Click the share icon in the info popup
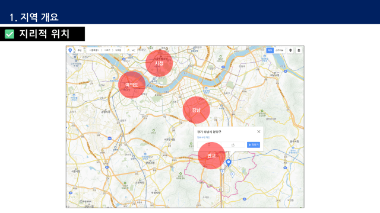Image resolution: width=380 pixels, height=213 pixels. [x=233, y=145]
